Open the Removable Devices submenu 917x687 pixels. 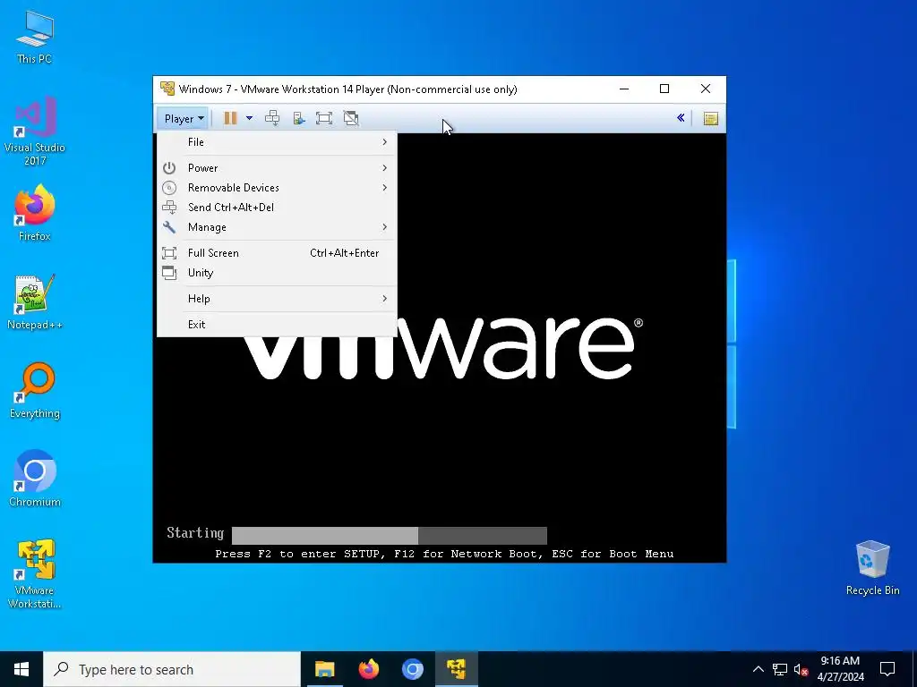point(278,188)
